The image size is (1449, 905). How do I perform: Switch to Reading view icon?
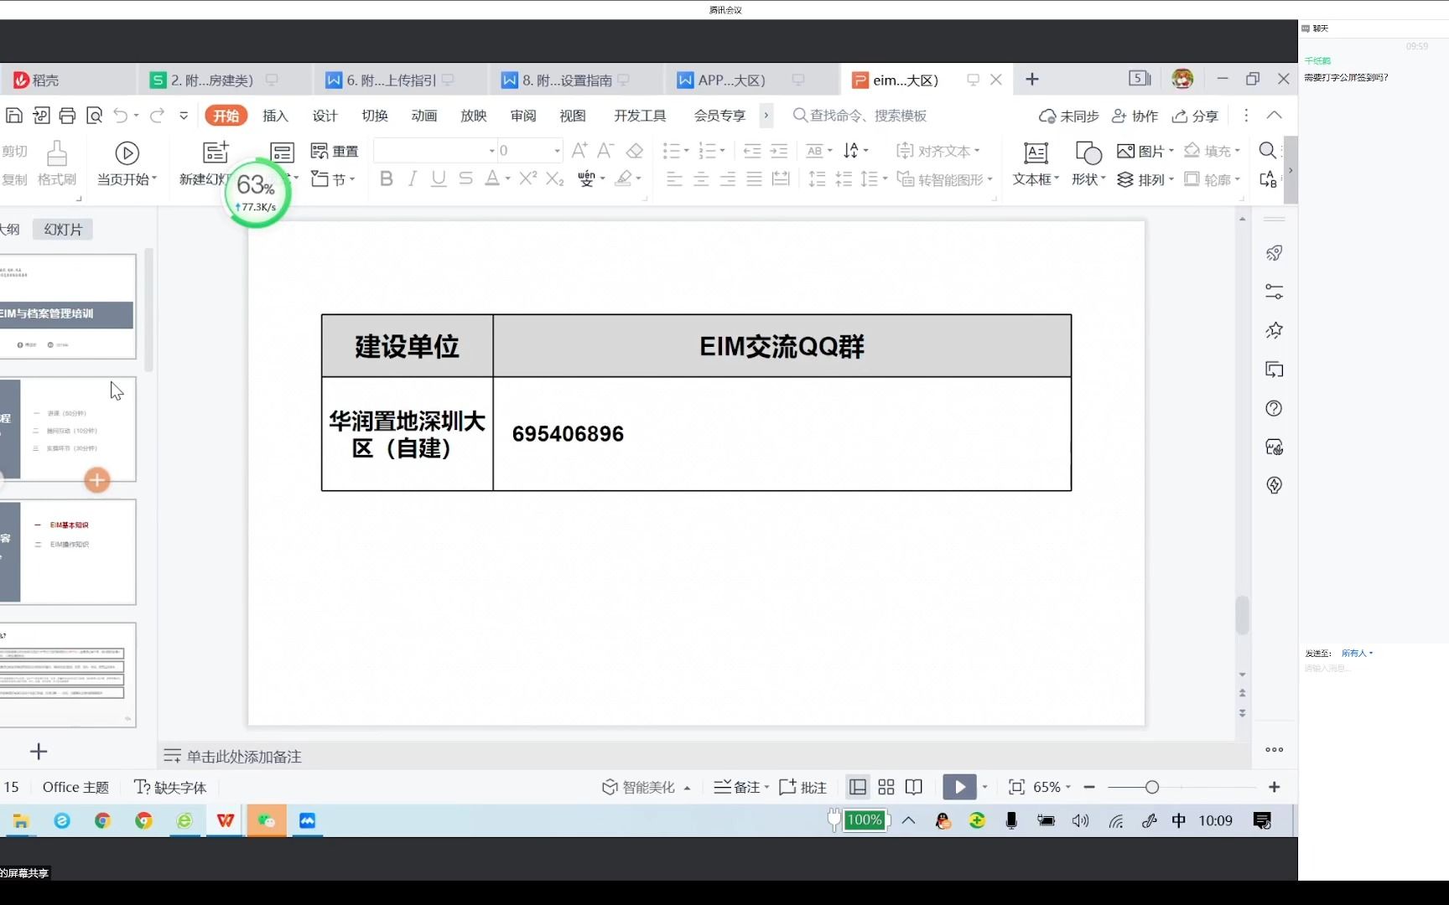tap(914, 787)
